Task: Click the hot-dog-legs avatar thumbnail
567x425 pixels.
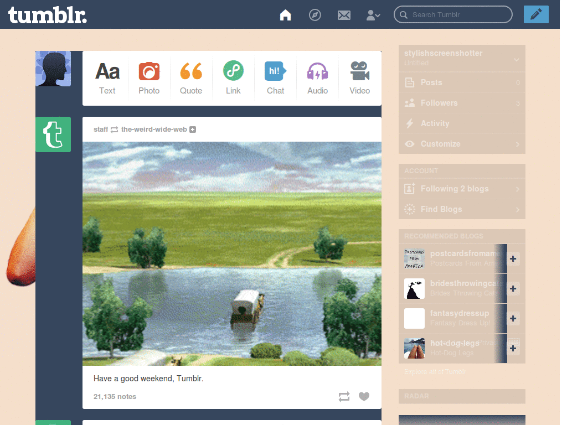Action: (x=414, y=349)
